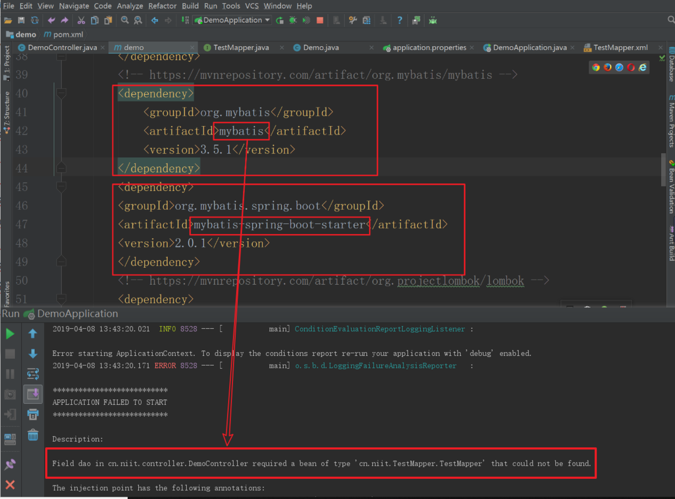Viewport: 675px width, 499px height.
Task: Open the Maven Projects tool window
Action: point(671,121)
